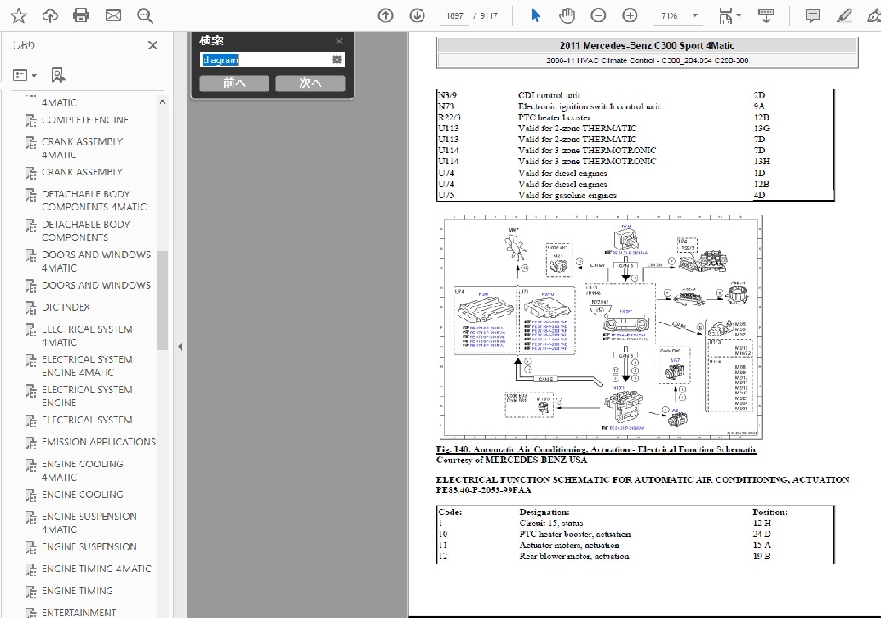The height and width of the screenshot is (618, 881).
Task: Go to the previous page with up arrow
Action: tap(385, 15)
